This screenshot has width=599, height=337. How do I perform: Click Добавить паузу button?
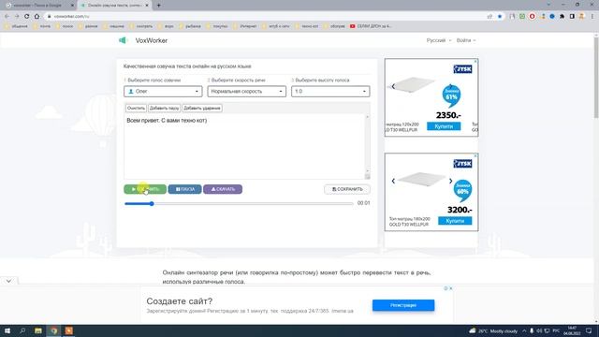click(165, 109)
